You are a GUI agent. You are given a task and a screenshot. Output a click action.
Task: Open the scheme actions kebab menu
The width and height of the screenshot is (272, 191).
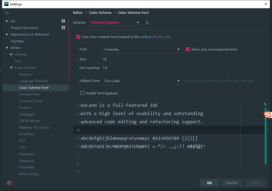tap(147, 22)
